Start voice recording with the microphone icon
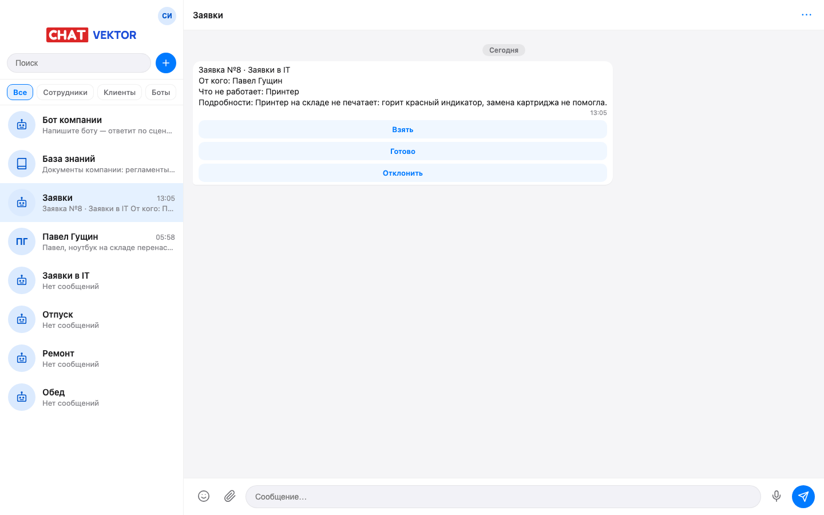 pos(777,496)
